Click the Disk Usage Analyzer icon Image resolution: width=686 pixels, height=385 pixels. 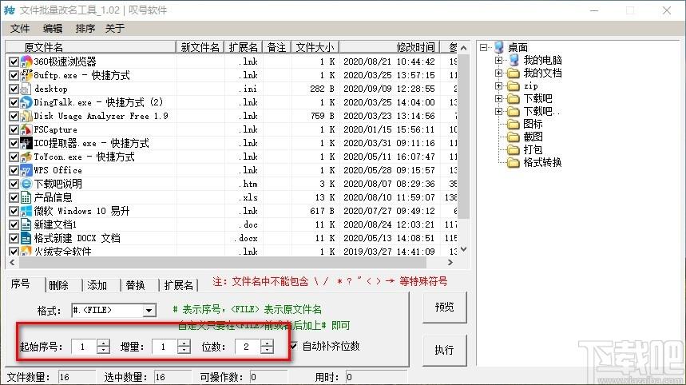26,116
